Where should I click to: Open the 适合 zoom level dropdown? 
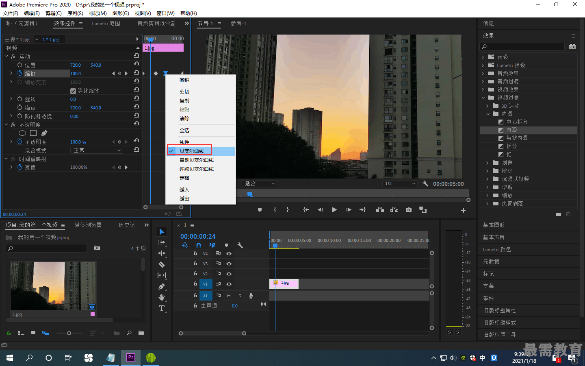[x=259, y=183]
